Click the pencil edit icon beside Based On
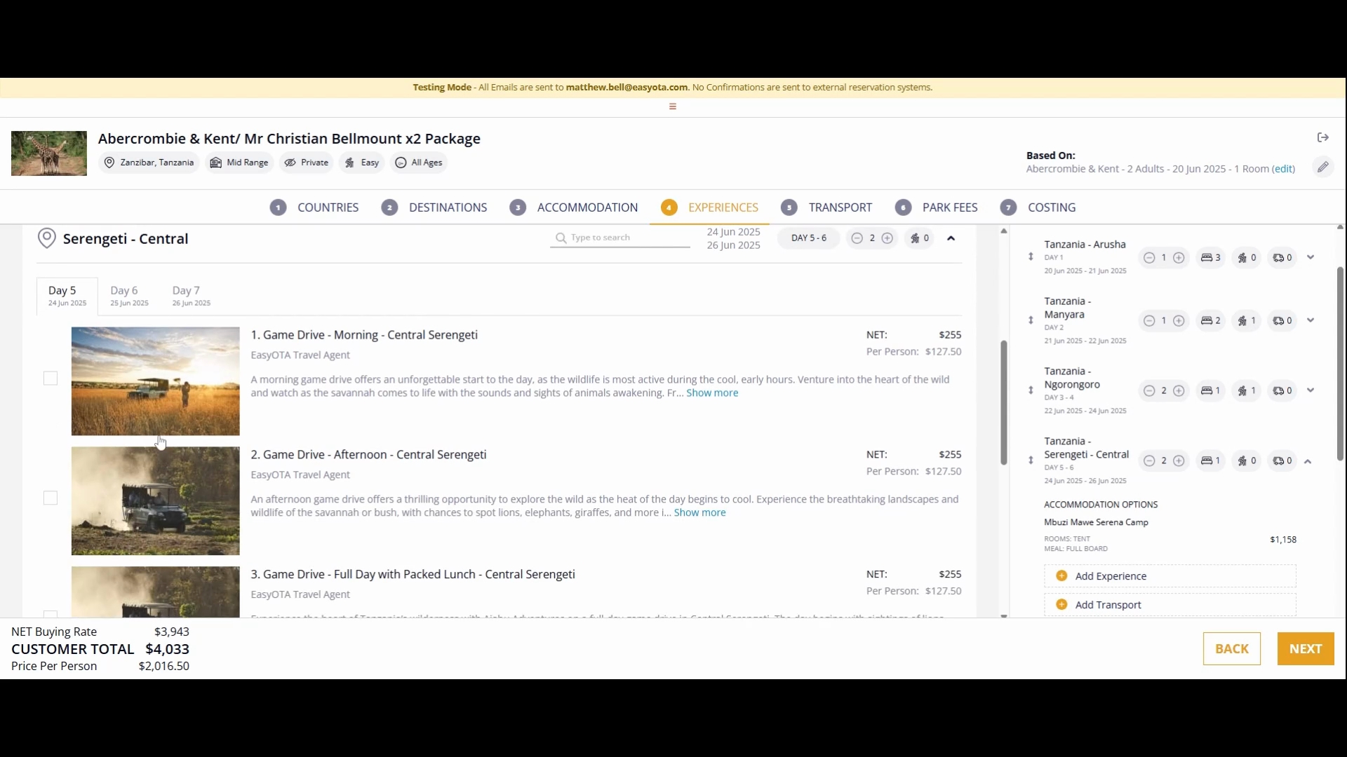The height and width of the screenshot is (757, 1347). pyautogui.click(x=1322, y=167)
